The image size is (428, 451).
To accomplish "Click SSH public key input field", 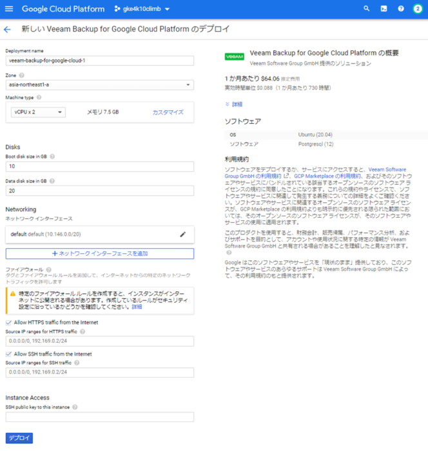I will pos(99,417).
